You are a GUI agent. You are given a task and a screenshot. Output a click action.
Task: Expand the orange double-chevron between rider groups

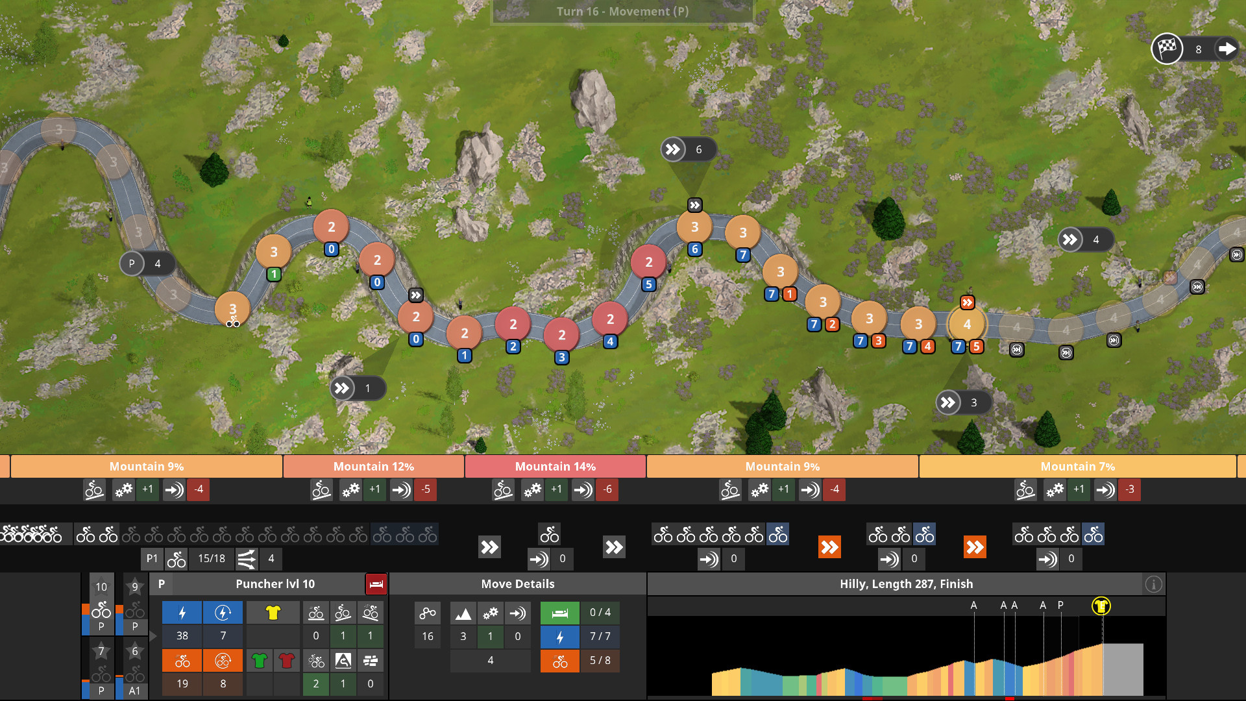[x=829, y=547]
